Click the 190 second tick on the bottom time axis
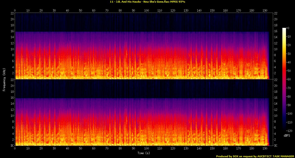The height and width of the screenshot is (158, 295). (265, 149)
